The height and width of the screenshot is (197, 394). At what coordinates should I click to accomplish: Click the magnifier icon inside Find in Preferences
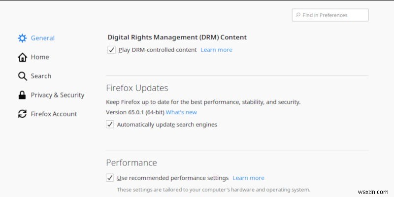[298, 15]
